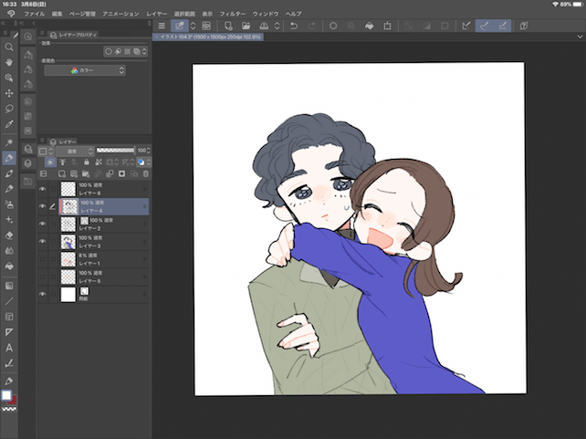
Task: Select the Eraser tool
Action: click(x=9, y=235)
